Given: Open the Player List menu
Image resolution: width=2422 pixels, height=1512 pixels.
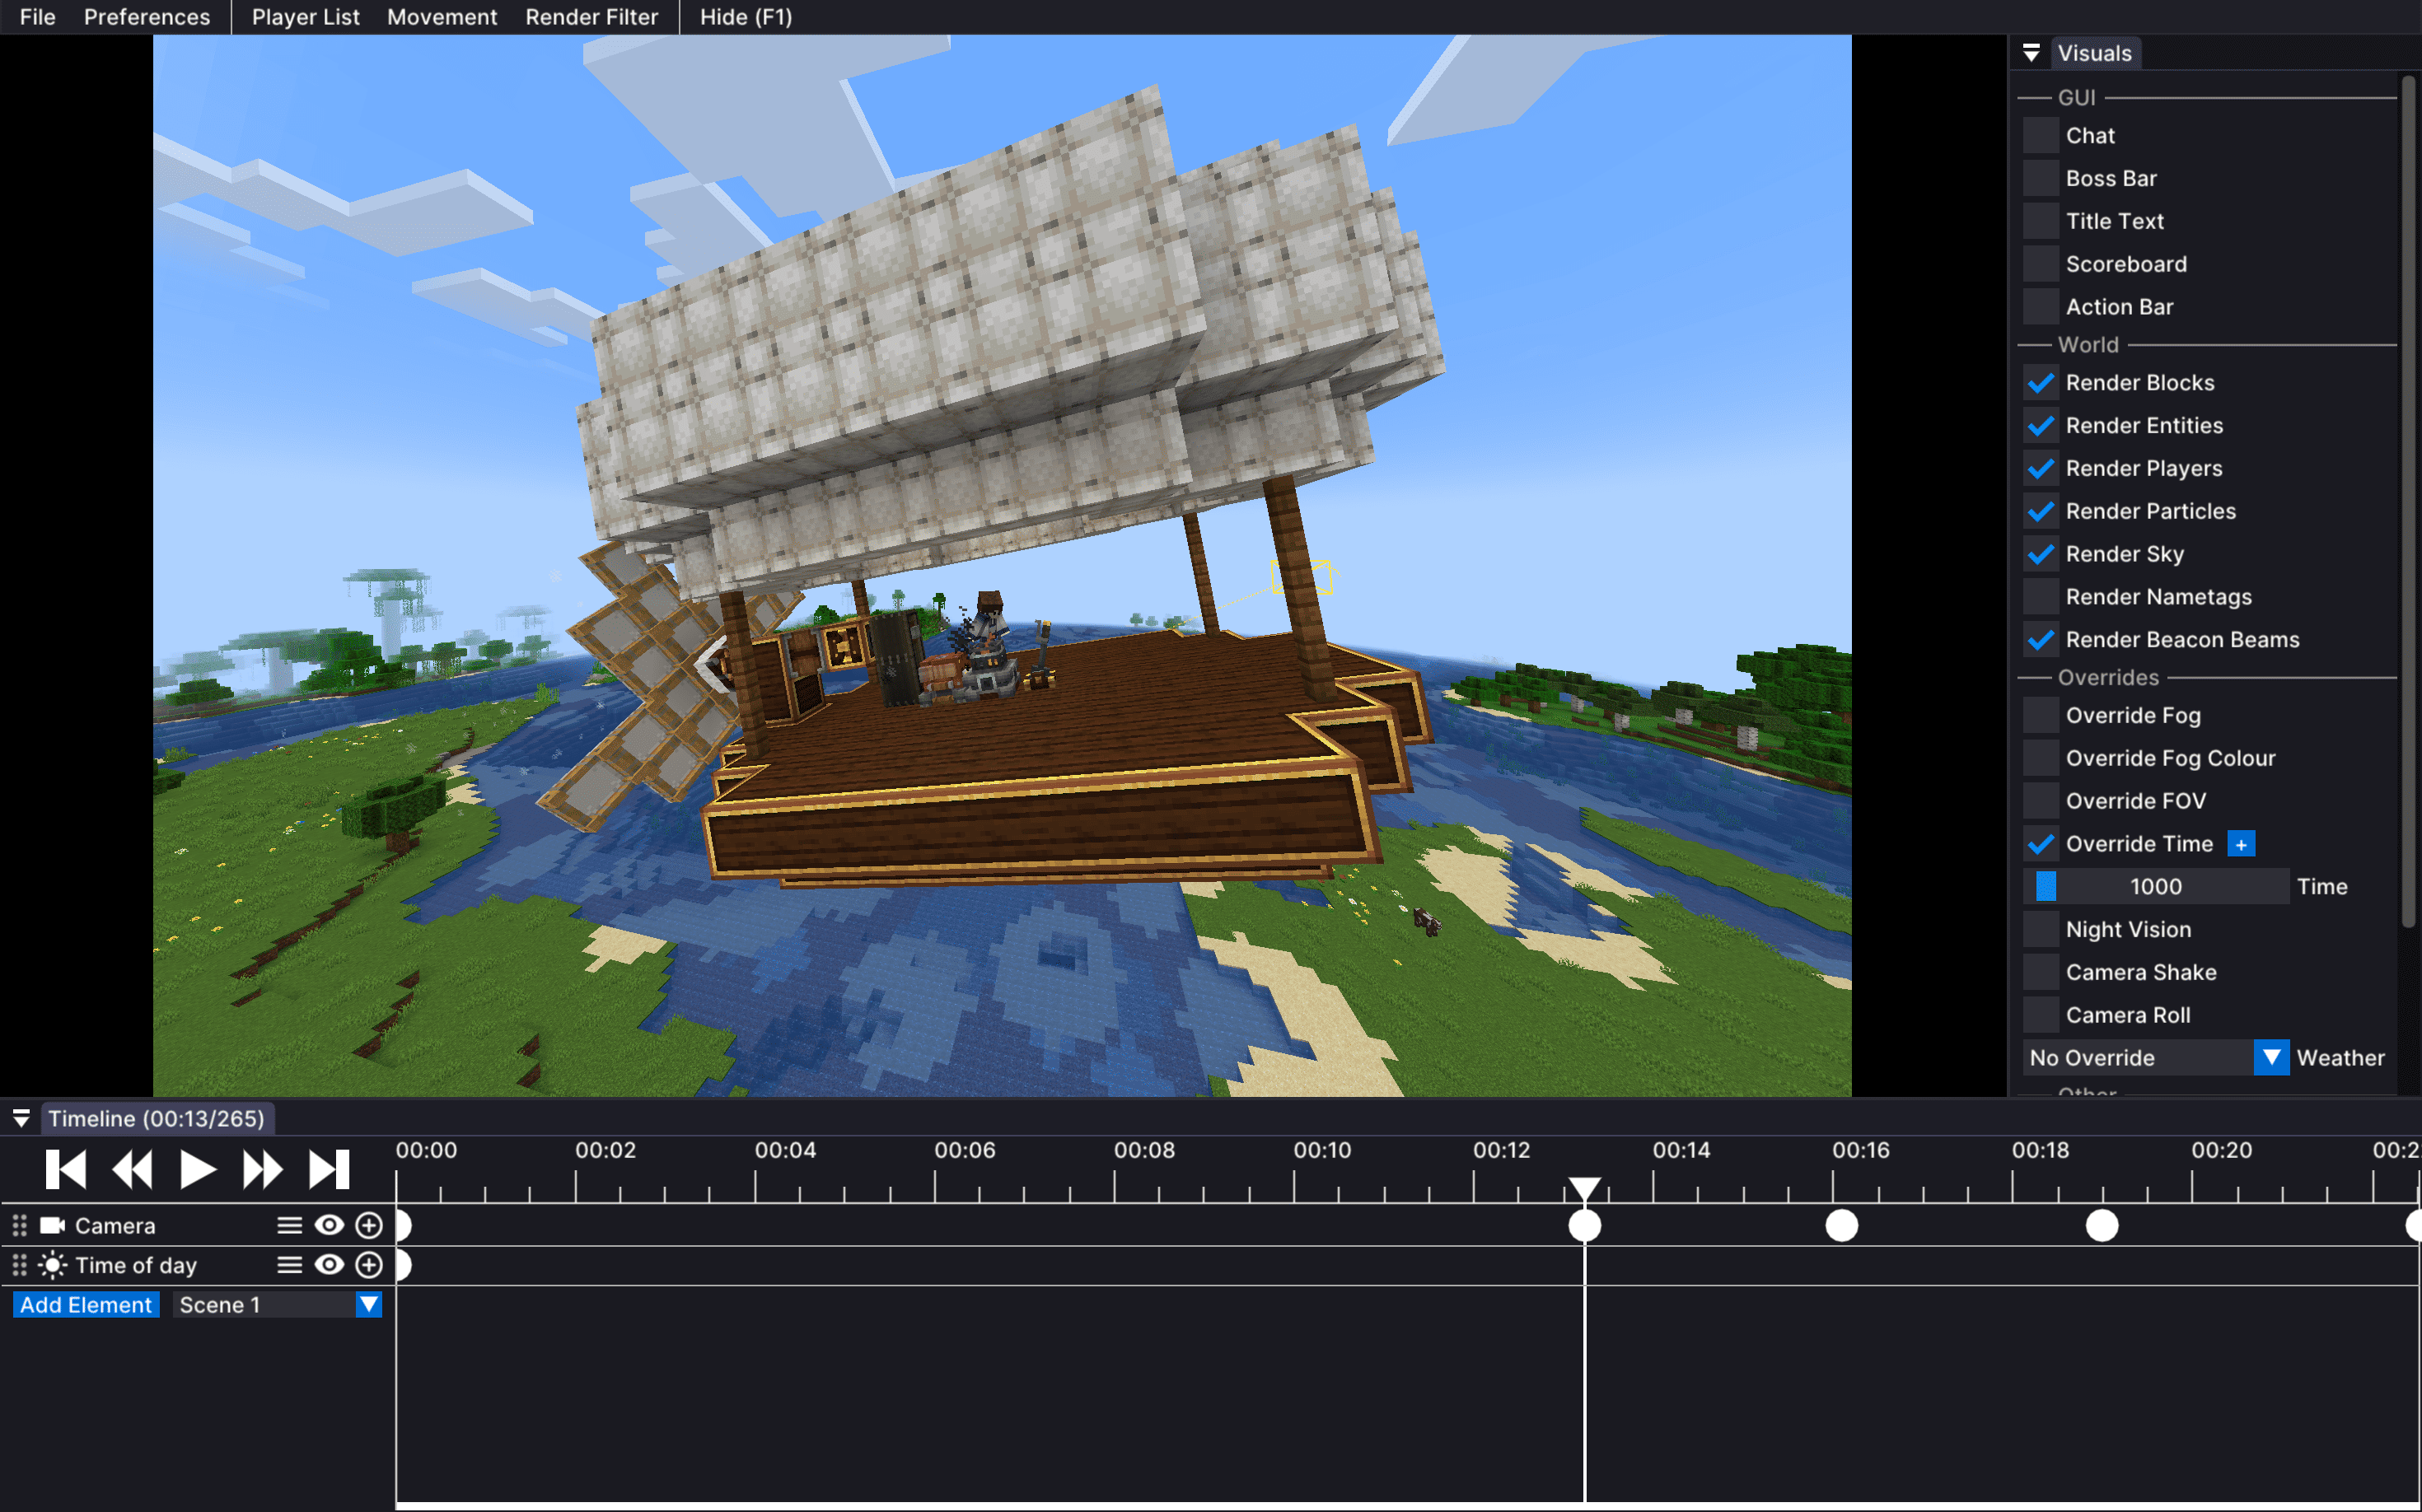Looking at the screenshot, I should pyautogui.click(x=305, y=17).
